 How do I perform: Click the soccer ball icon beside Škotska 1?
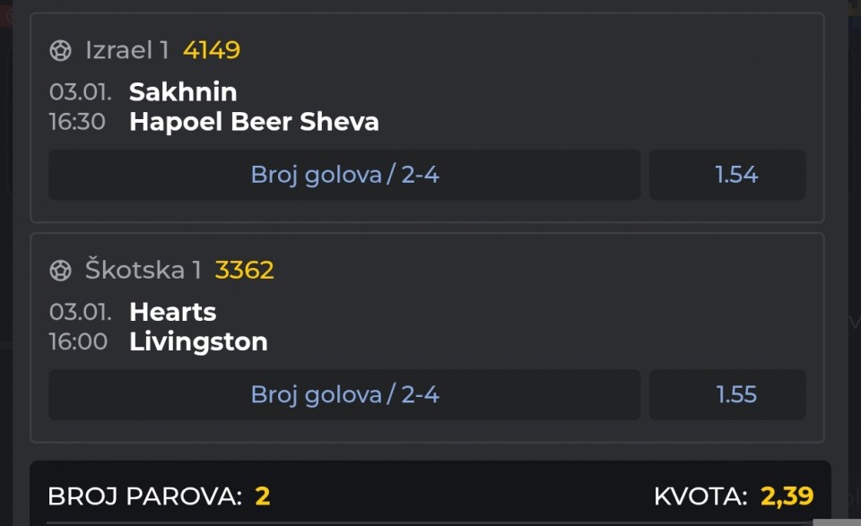pyautogui.click(x=60, y=270)
